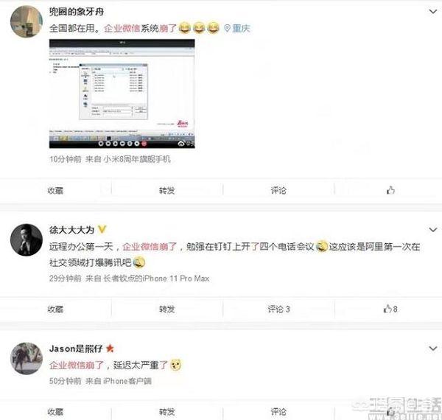Open 徐大大大为's black-and-white avatar
Screen dimensions: 442x420
click(27, 240)
